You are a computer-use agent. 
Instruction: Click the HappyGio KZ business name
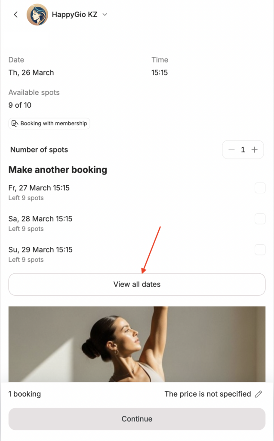[74, 15]
